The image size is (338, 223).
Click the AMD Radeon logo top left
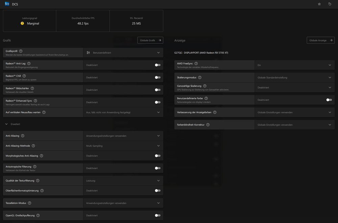[x=7, y=4]
